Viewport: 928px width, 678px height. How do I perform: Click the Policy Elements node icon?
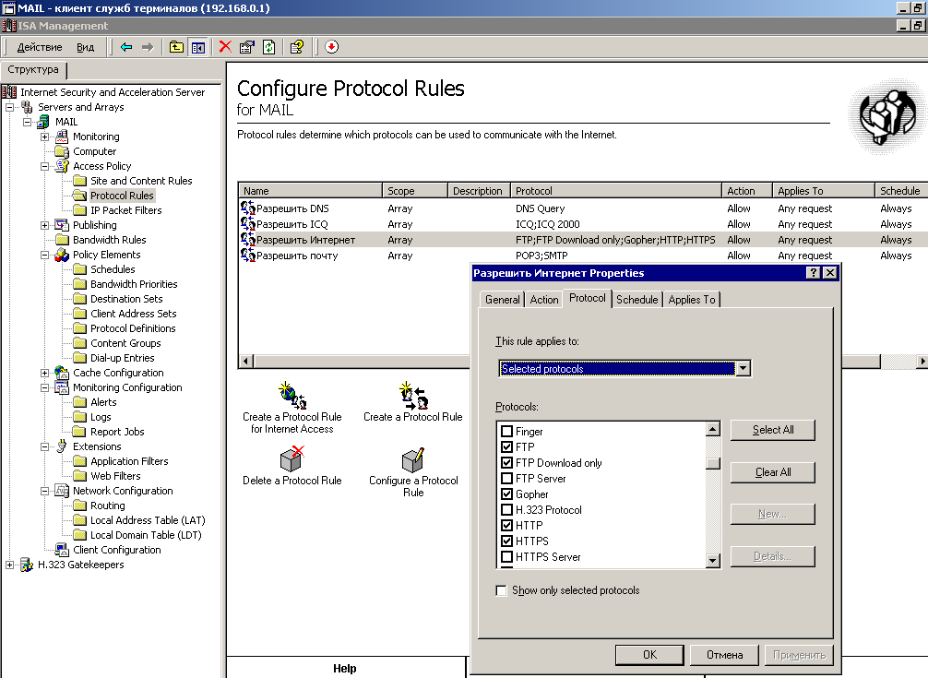point(62,255)
